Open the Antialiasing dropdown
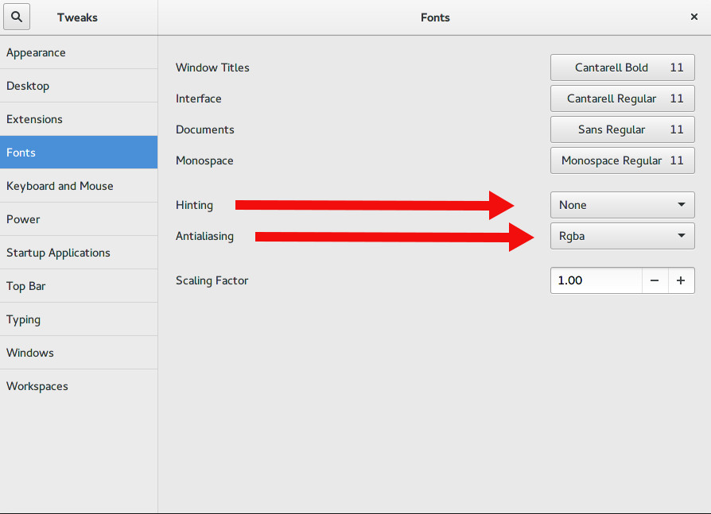The height and width of the screenshot is (514, 711). tap(622, 236)
